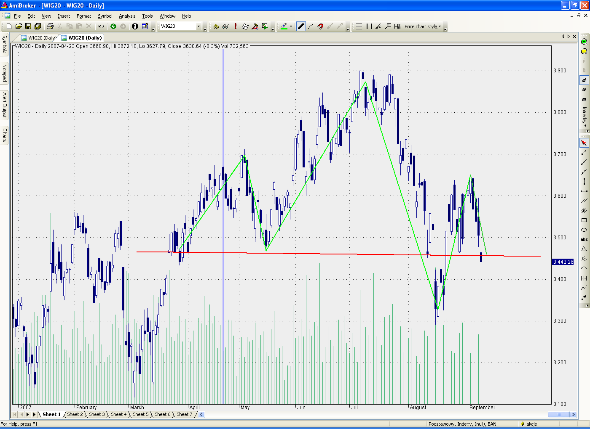590x429 pixels.
Task: Zoom in with the green magnifier
Action: click(584, 42)
